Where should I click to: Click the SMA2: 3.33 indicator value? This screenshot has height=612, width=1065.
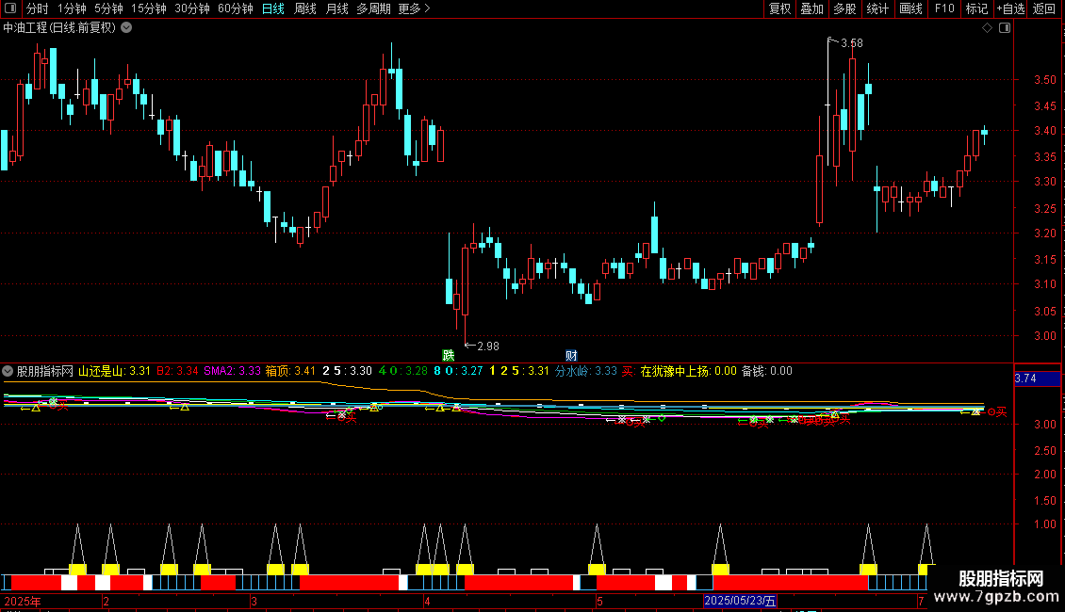pos(232,371)
